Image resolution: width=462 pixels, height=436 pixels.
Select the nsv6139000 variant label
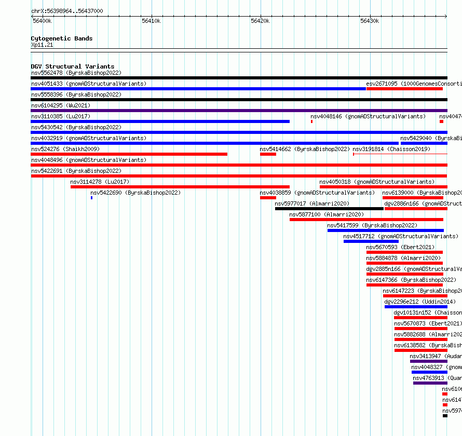click(422, 193)
